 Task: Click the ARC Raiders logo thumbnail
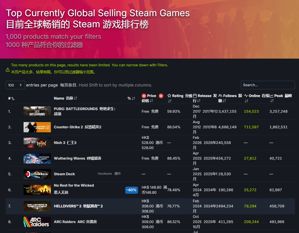[x=37, y=222]
